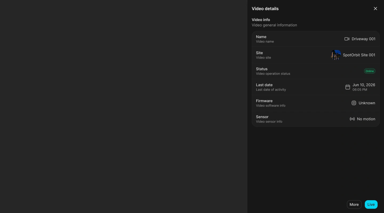Click the Firmware row label
This screenshot has width=384, height=213.
[x=264, y=101]
